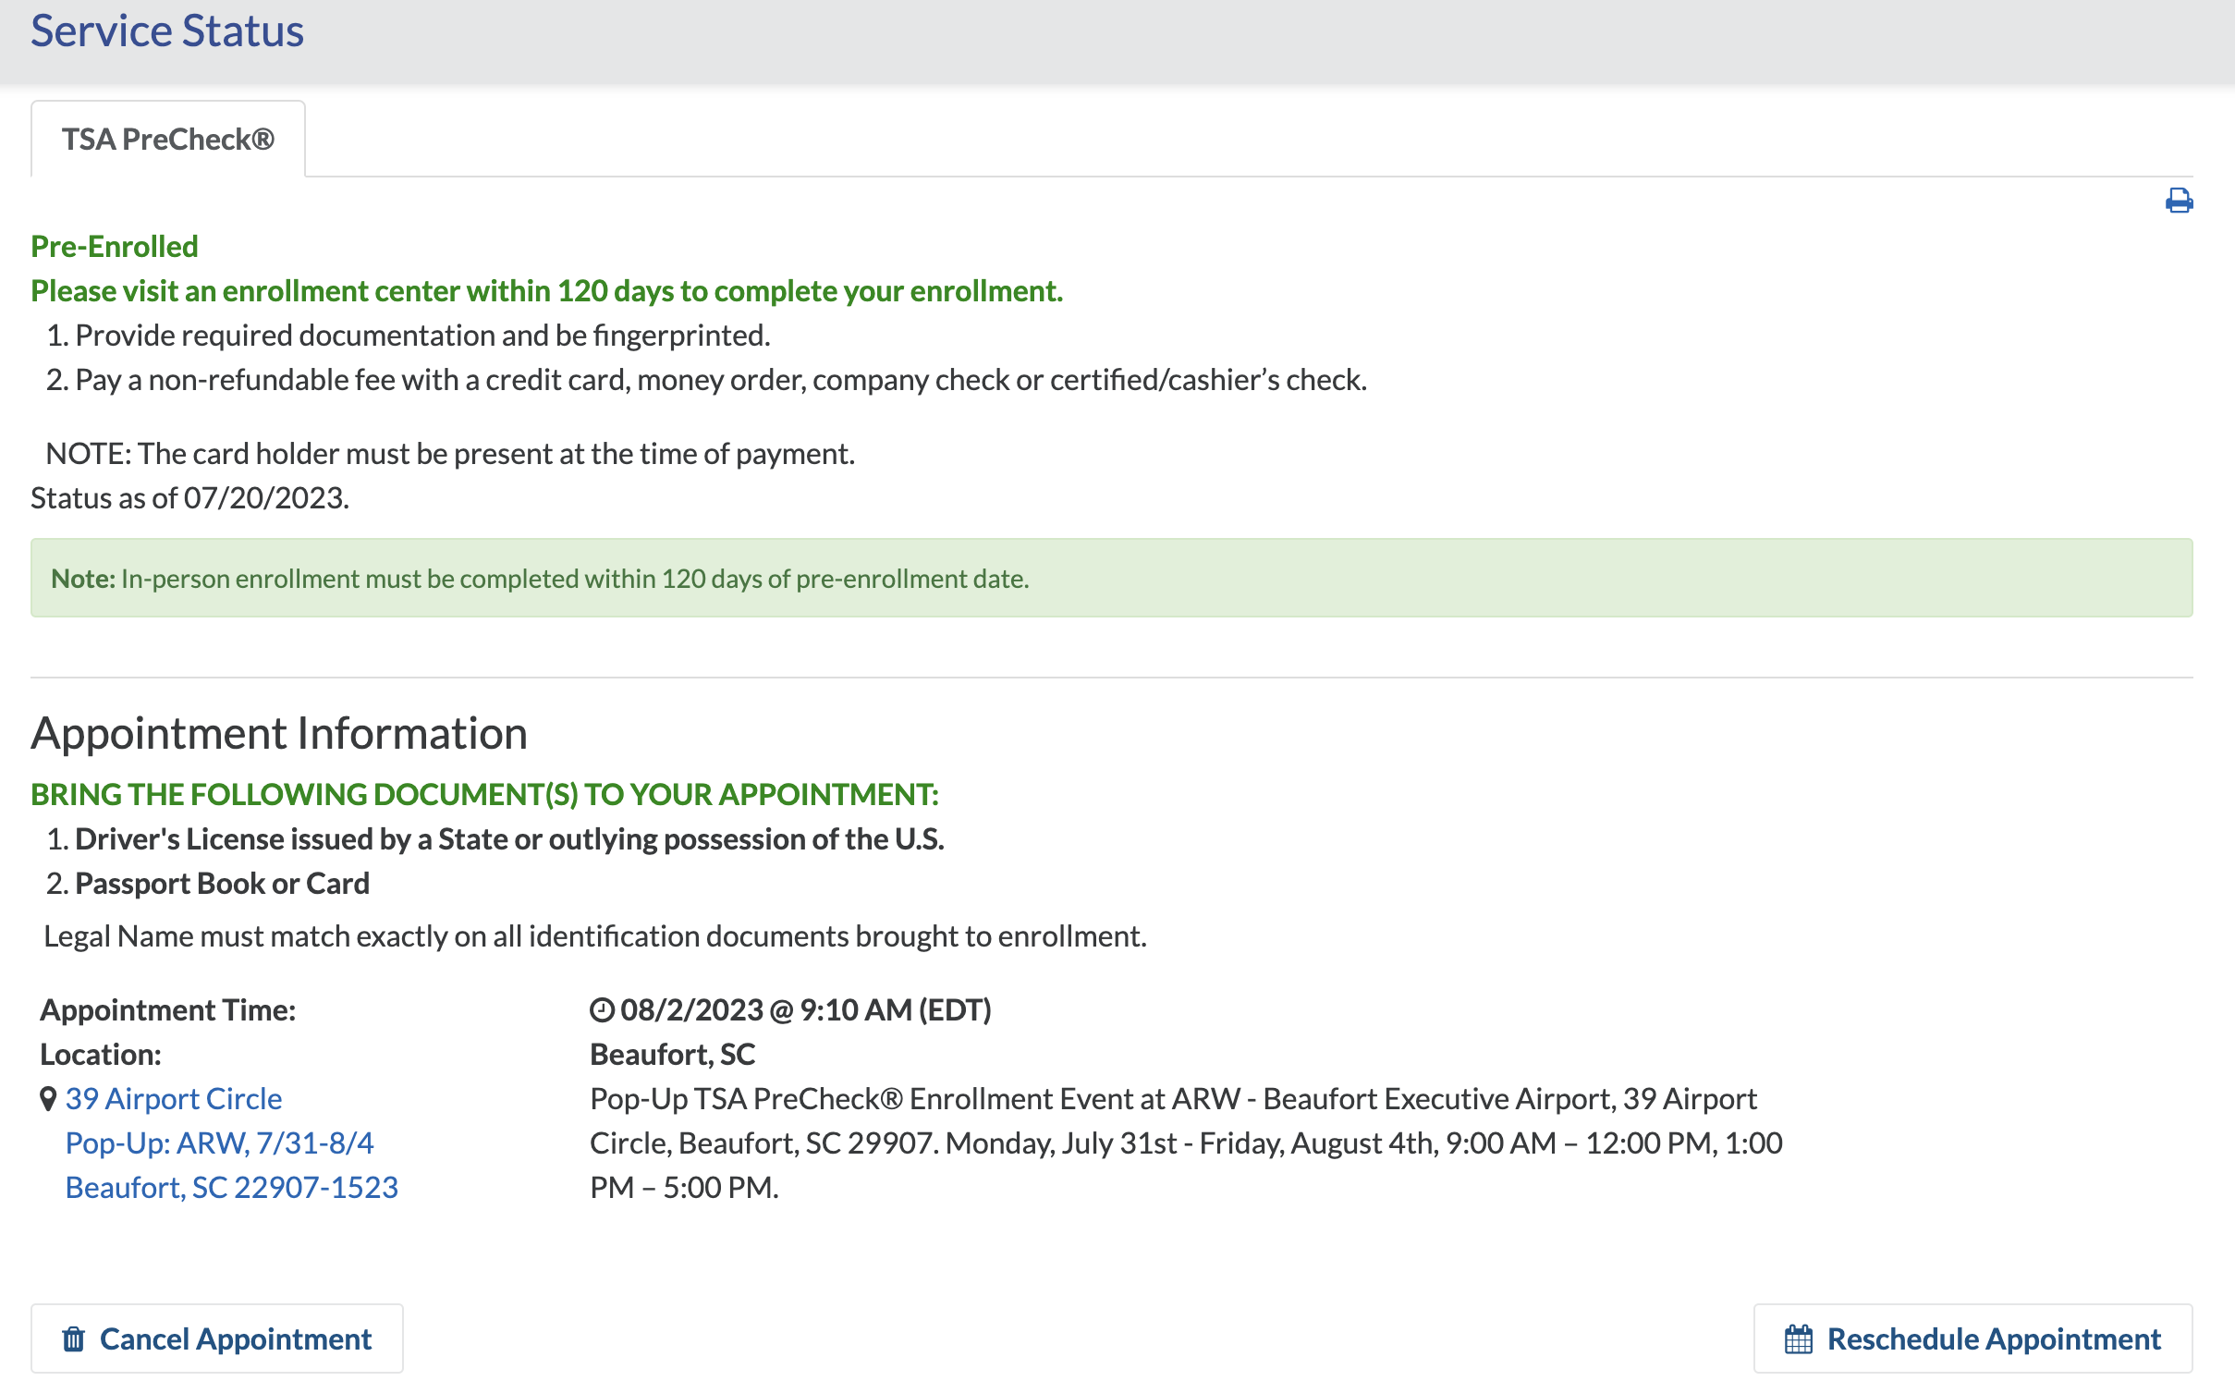
Task: Click the green in-person enrollment note banner
Action: [1111, 578]
